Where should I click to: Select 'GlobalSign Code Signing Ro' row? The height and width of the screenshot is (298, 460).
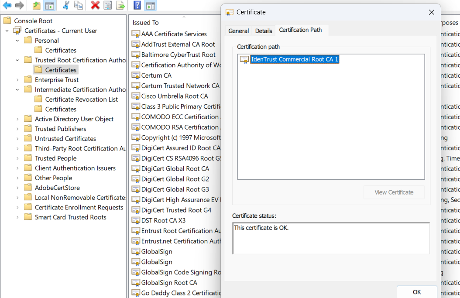[180, 272]
